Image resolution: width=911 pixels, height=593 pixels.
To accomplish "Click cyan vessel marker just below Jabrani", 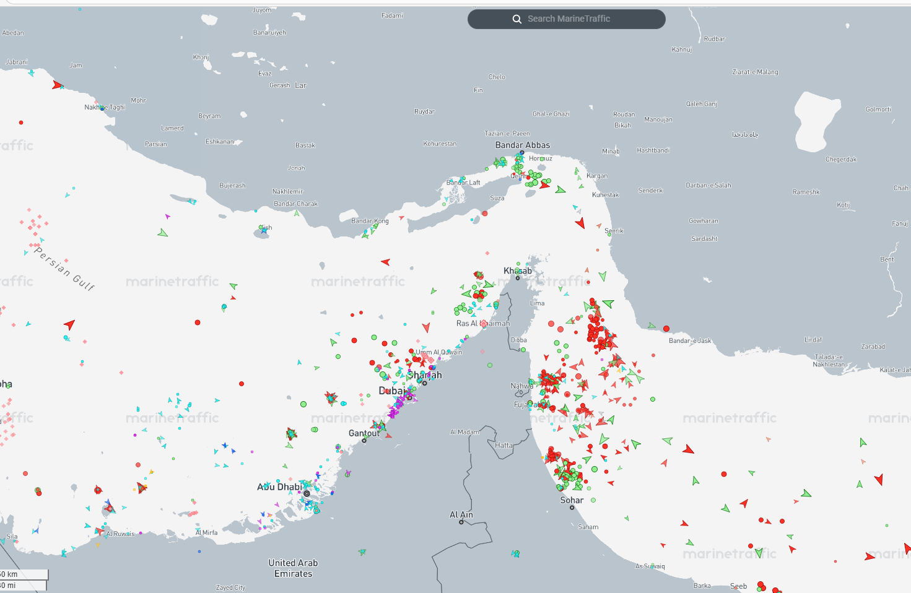I will 32,73.
